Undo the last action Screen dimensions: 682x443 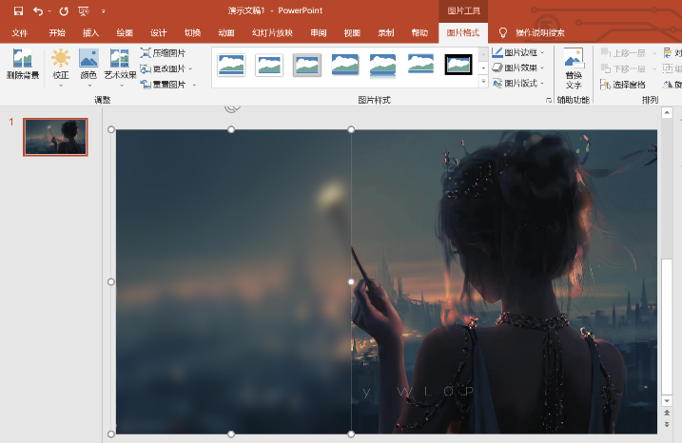coord(38,11)
